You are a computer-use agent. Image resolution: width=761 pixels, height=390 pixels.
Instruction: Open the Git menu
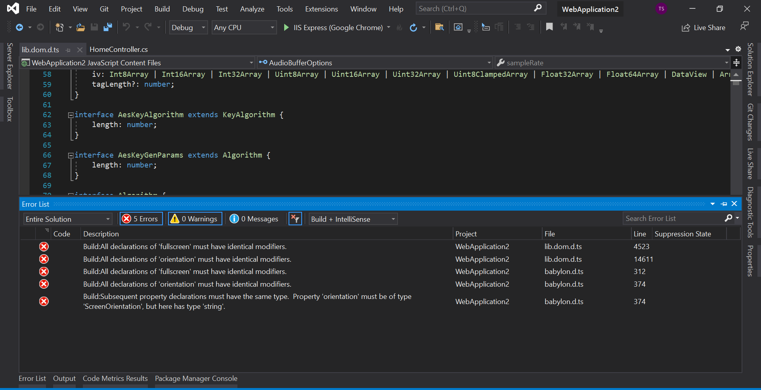104,9
